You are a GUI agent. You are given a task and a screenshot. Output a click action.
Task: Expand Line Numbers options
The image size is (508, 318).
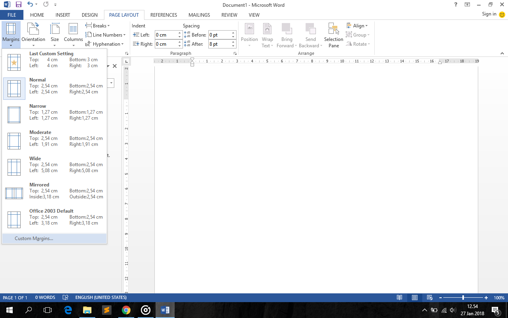pyautogui.click(x=105, y=35)
